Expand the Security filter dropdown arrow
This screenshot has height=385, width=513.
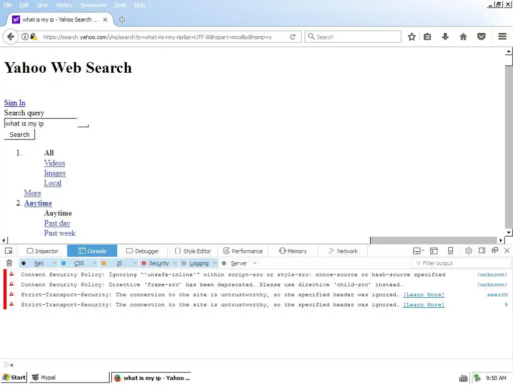coord(175,263)
